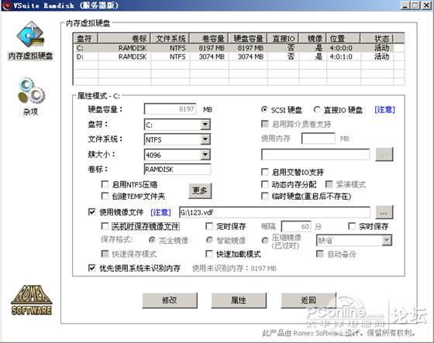Expand the 簇大小 4096 dropdown
The height and width of the screenshot is (343, 434).
[x=205, y=155]
